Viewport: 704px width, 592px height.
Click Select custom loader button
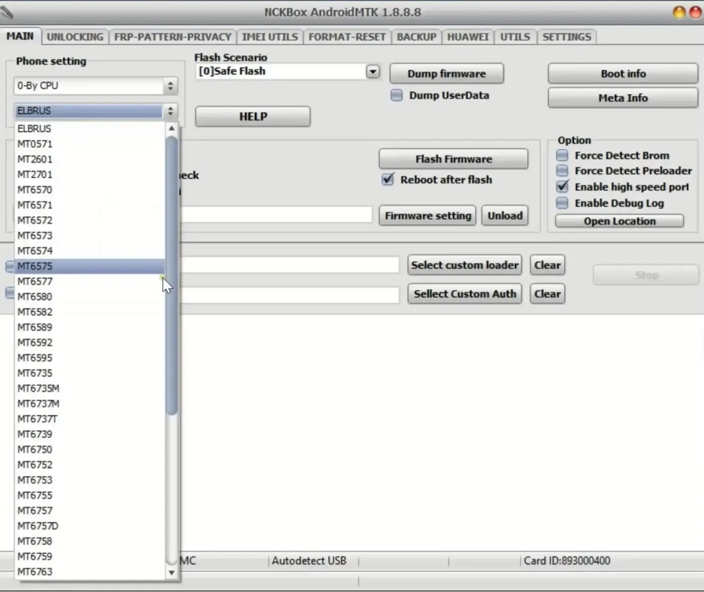[x=465, y=265]
